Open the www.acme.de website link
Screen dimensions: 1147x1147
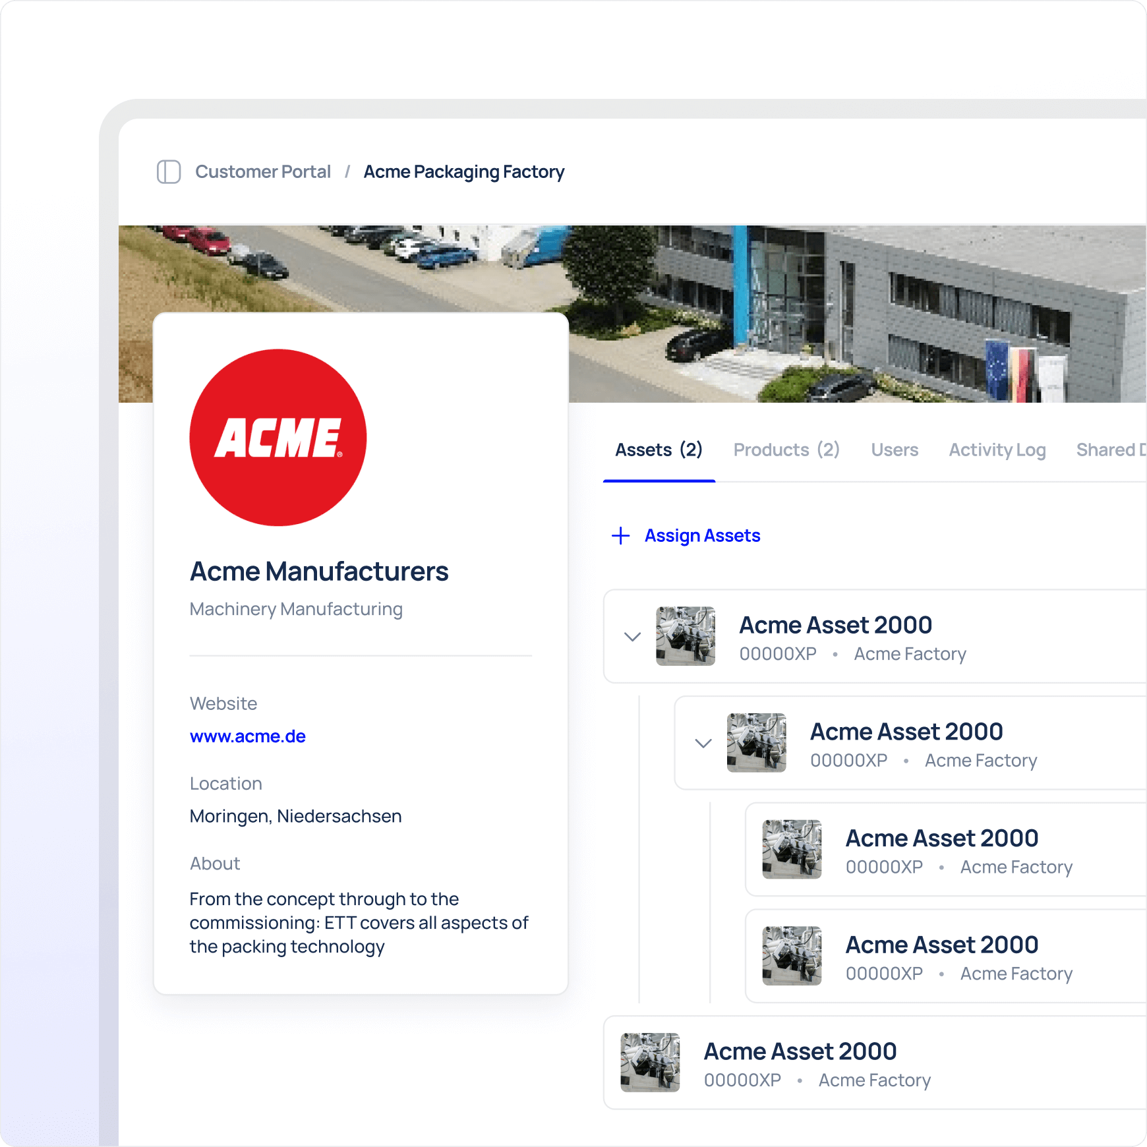click(248, 736)
